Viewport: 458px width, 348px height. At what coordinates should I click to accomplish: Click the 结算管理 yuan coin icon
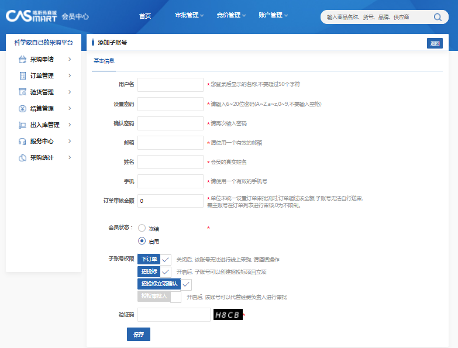pos(22,108)
